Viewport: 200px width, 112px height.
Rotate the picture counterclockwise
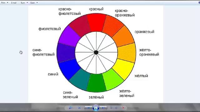tap(111, 108)
